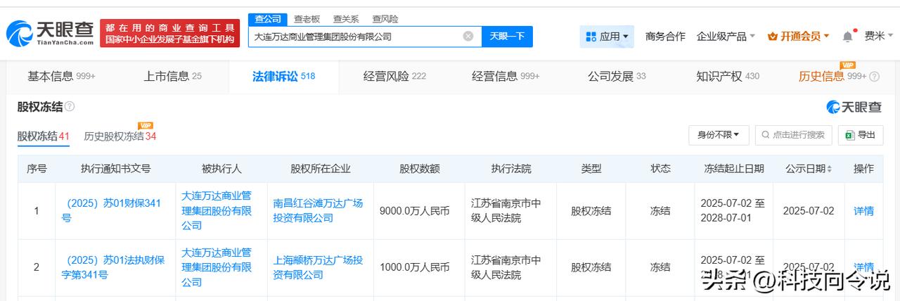Screen dimensions: 900x301
Task: Open the 基本信息 tab
Action: (61, 76)
